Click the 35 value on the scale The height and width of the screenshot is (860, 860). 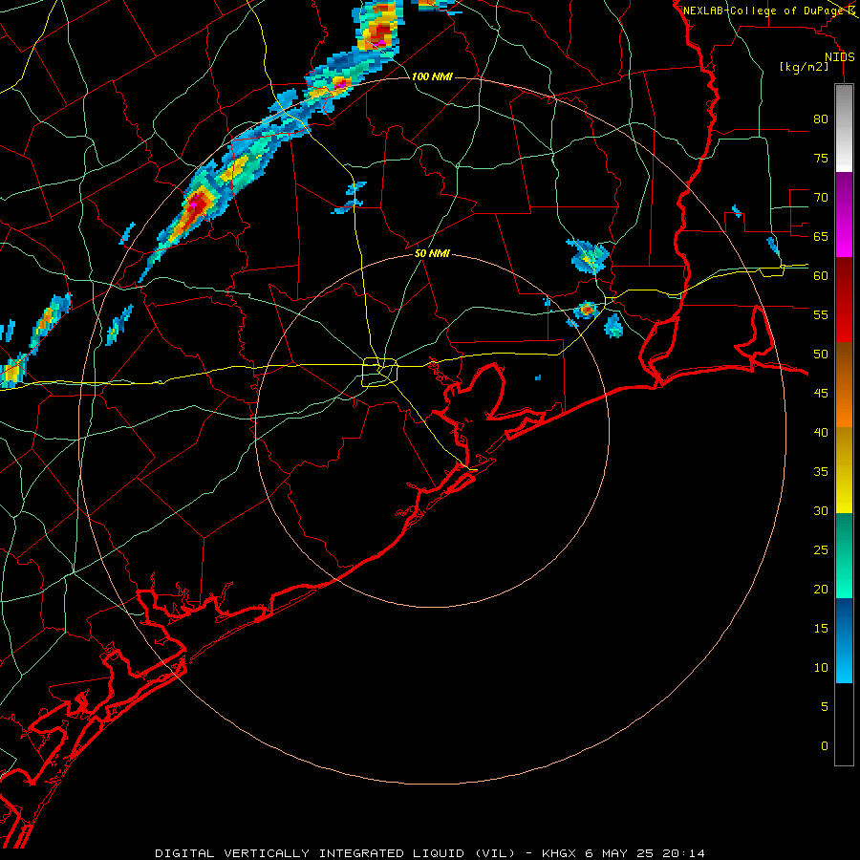[x=821, y=472]
